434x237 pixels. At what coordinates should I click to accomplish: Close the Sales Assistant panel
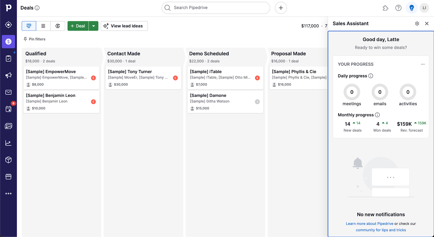tap(427, 24)
